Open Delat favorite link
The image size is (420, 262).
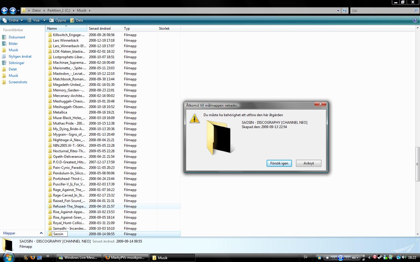(x=13, y=69)
